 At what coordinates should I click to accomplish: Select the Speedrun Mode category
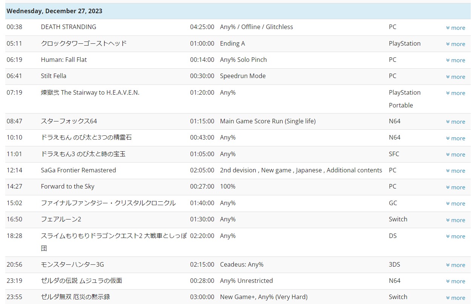(x=243, y=76)
